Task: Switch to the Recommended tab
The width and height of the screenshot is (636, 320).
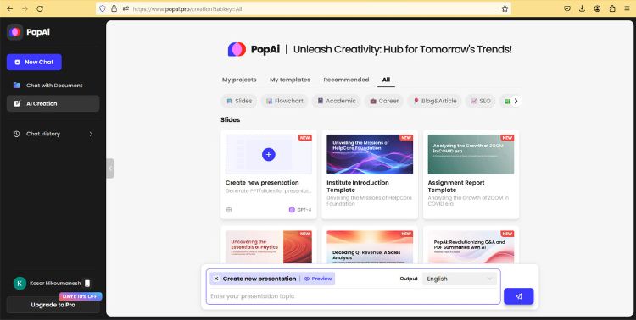Action: [346, 80]
